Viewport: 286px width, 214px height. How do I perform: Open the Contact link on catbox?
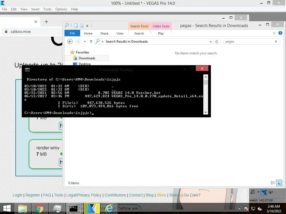point(136,195)
